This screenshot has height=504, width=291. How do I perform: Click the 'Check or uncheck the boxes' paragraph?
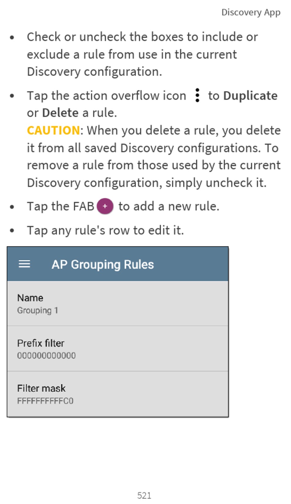point(142,54)
